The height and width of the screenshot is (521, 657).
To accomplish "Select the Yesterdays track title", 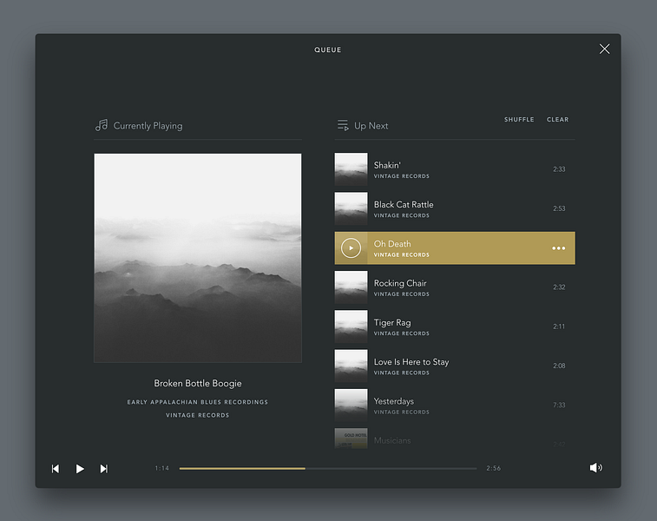I will (x=393, y=401).
